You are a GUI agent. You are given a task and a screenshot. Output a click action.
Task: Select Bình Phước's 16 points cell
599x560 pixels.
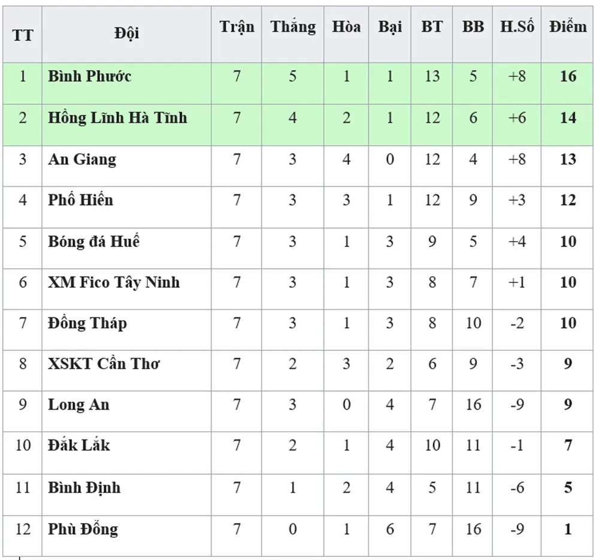point(568,77)
